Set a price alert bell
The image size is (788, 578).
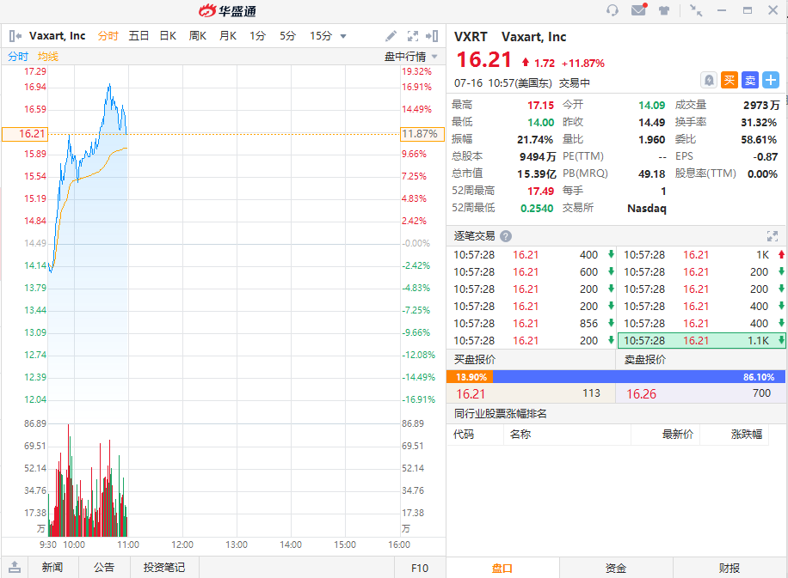pyautogui.click(x=709, y=80)
